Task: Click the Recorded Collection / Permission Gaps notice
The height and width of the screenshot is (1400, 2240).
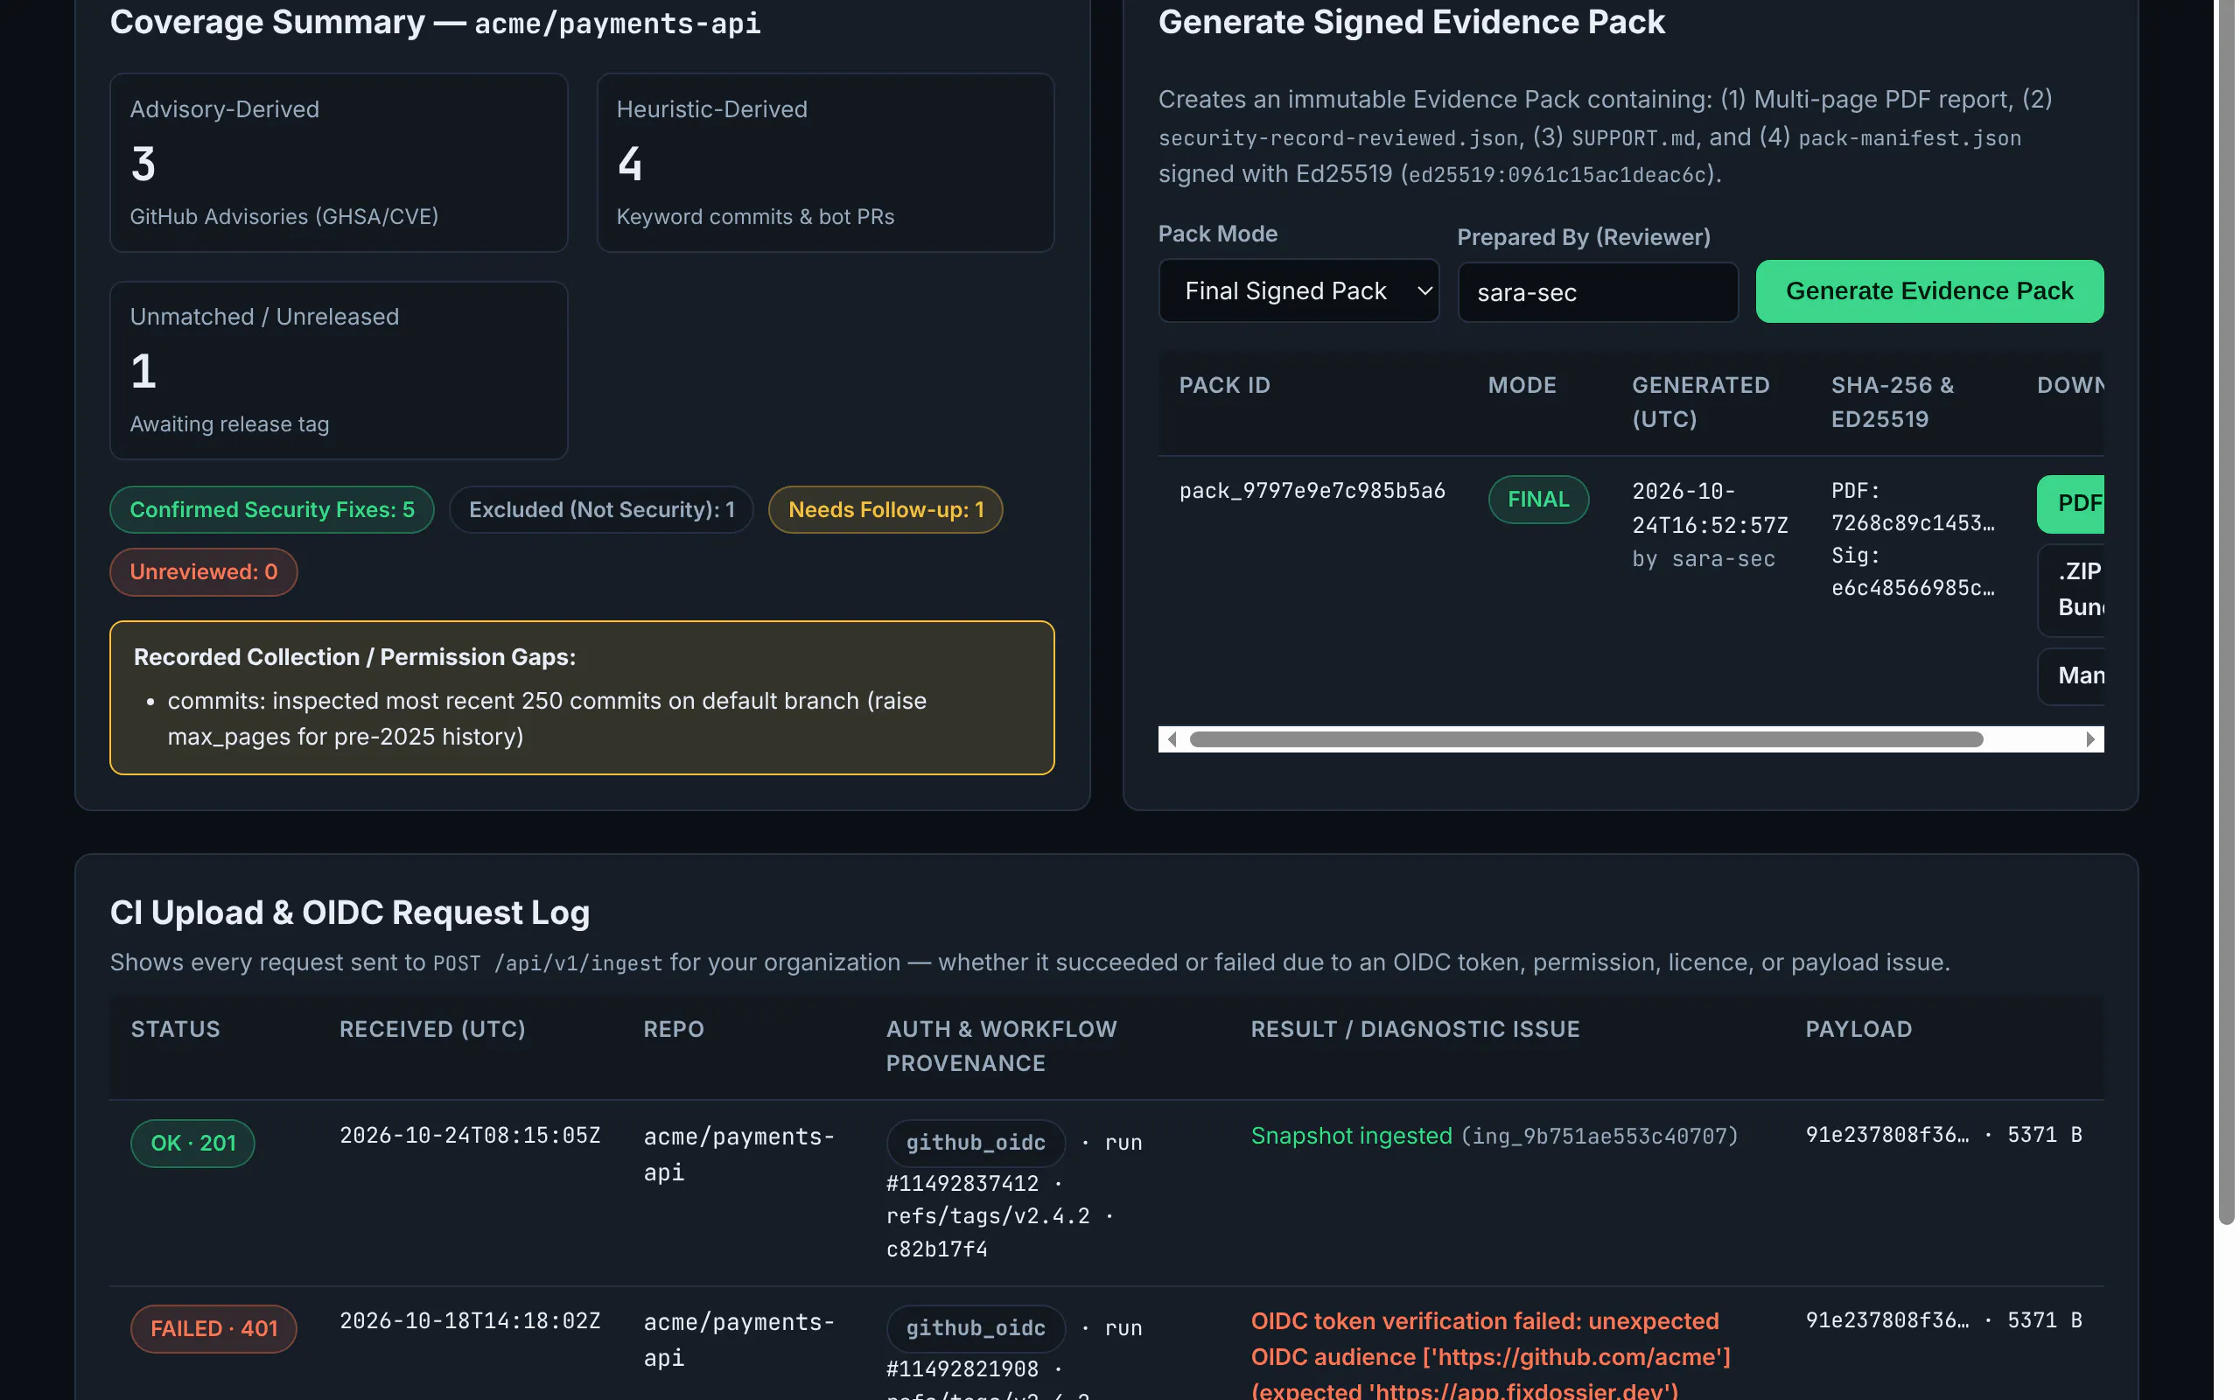Action: click(x=582, y=697)
